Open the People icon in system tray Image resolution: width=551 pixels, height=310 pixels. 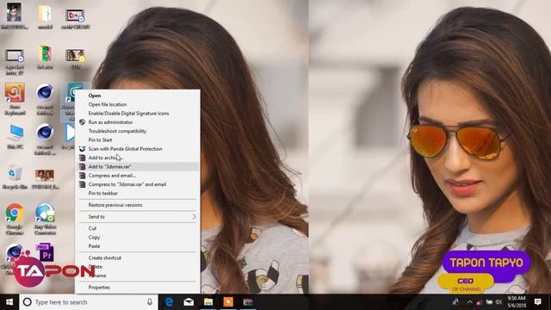[455, 302]
